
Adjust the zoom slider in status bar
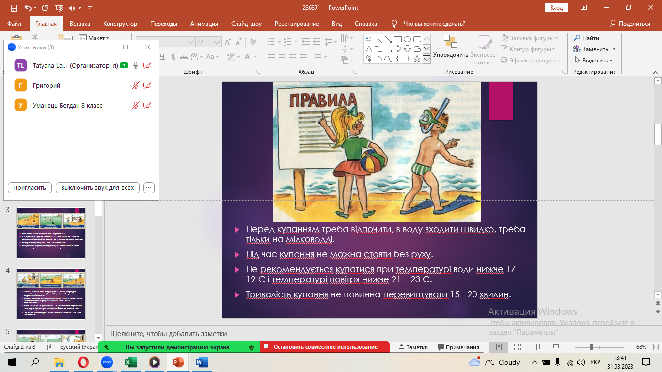[591, 347]
